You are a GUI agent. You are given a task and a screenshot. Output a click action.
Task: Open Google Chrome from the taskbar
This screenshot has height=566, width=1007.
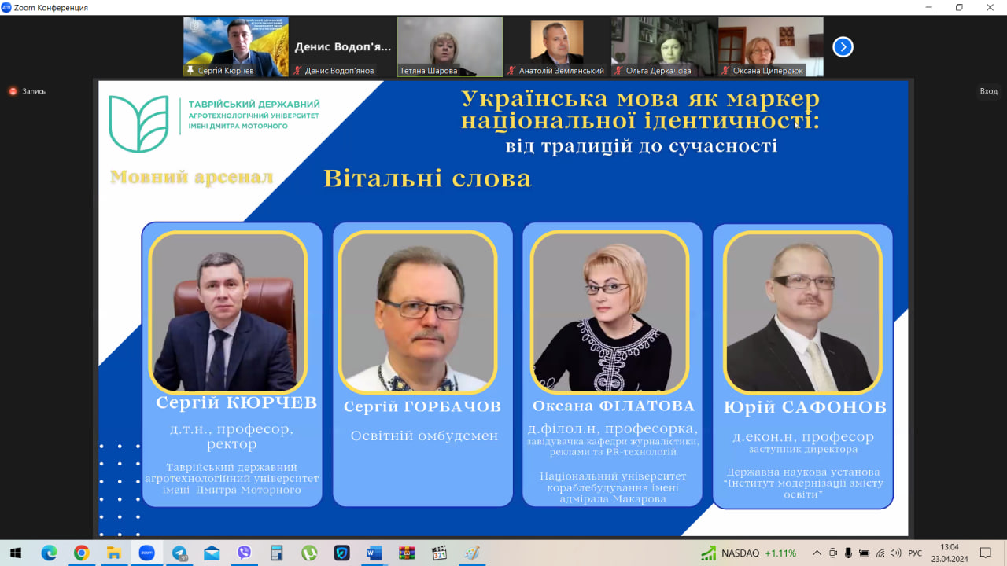(x=81, y=553)
